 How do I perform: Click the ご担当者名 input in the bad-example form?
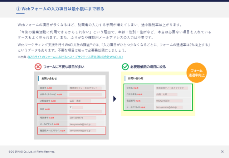pos(80,101)
